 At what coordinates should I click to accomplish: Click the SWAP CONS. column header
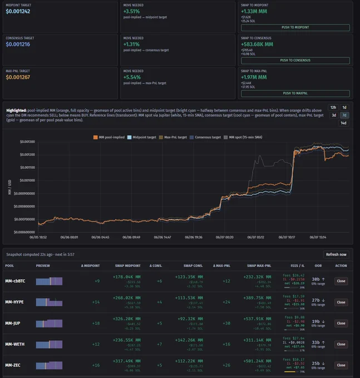click(x=193, y=266)
